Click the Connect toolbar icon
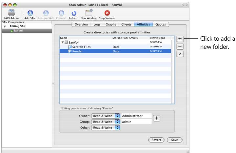 (61, 13)
